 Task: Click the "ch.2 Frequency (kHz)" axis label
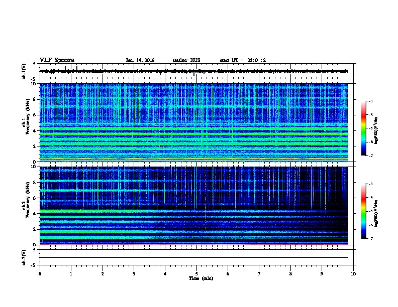(26, 200)
